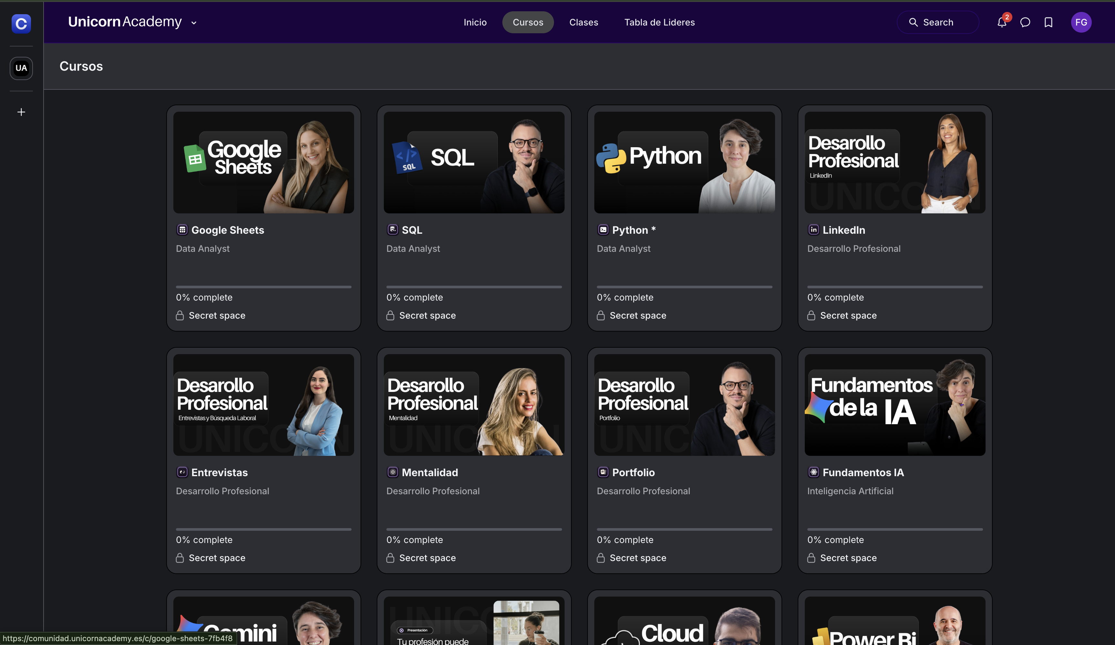
Task: Click the lock icon on LinkedIn card
Action: coord(811,315)
